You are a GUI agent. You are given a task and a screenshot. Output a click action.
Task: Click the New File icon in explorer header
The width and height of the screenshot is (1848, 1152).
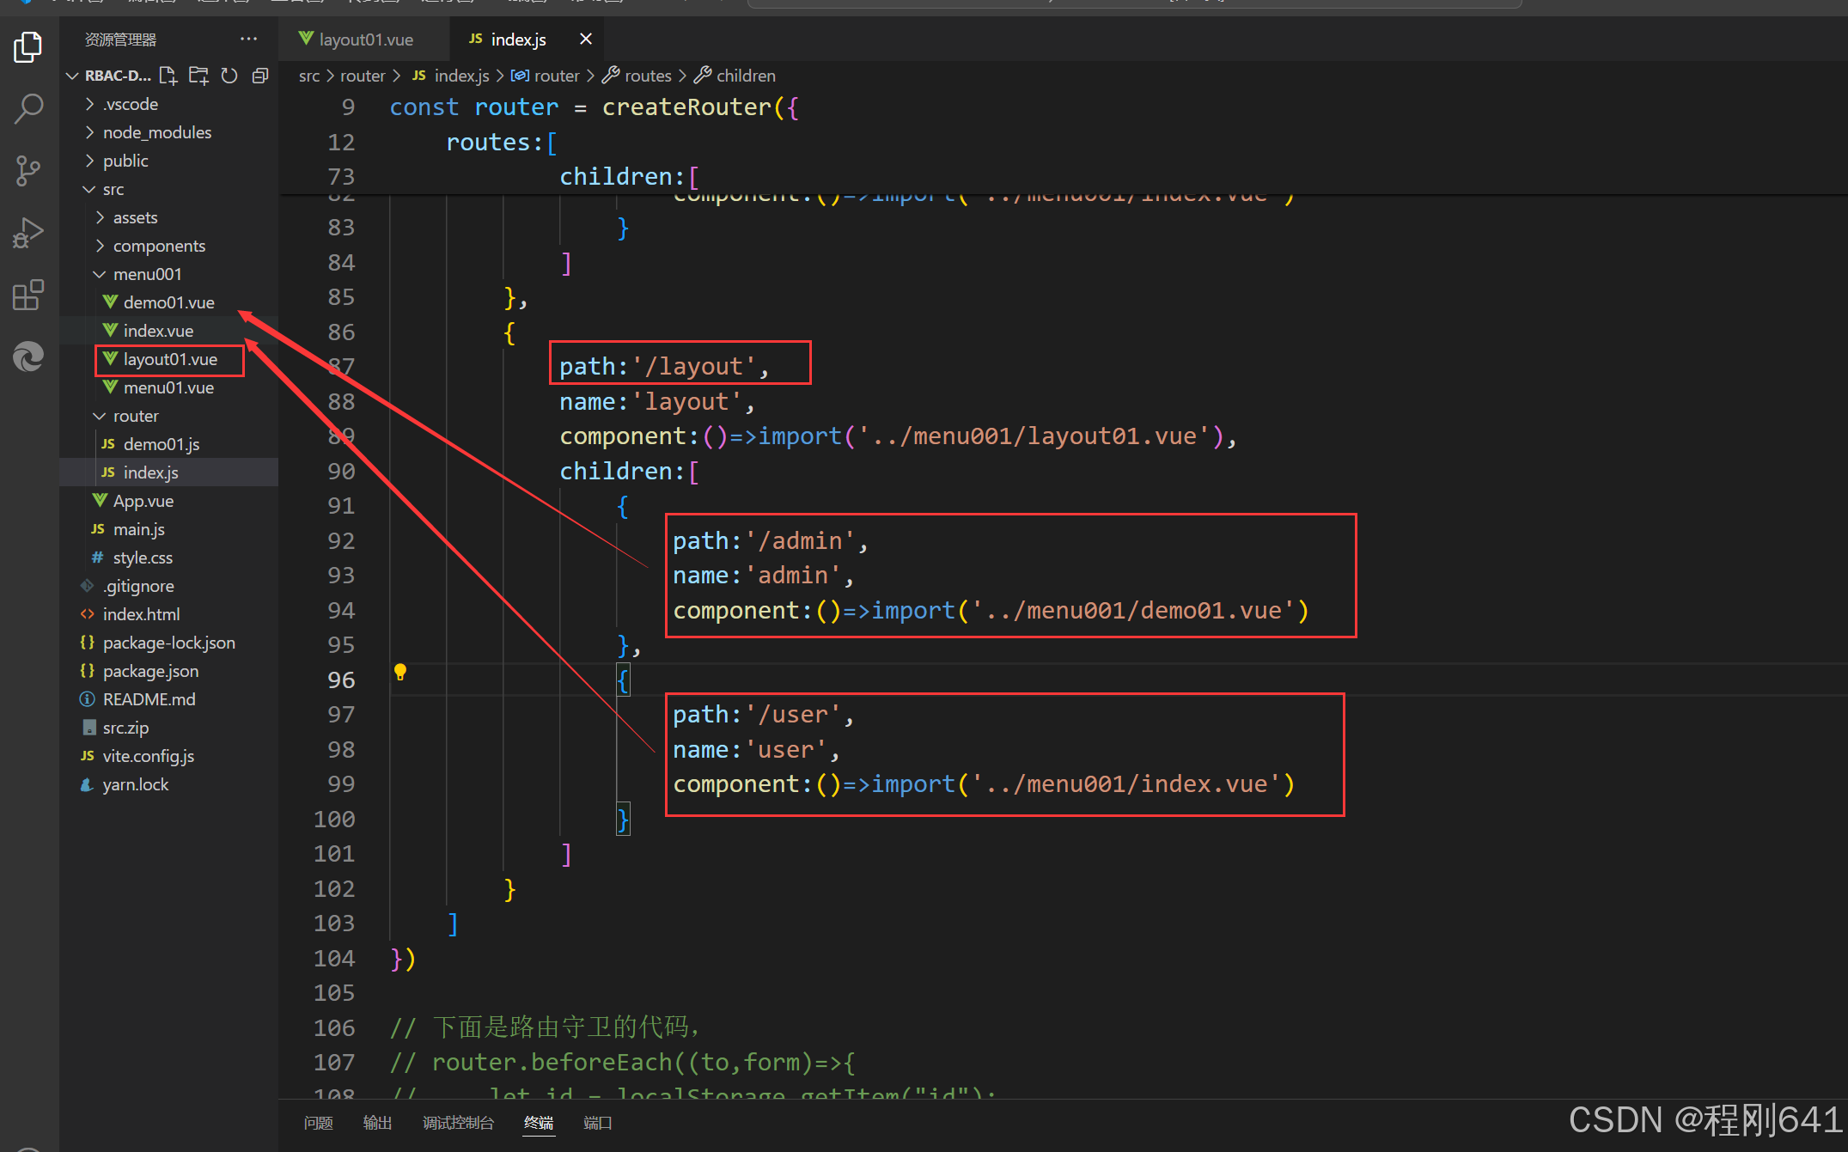[168, 76]
